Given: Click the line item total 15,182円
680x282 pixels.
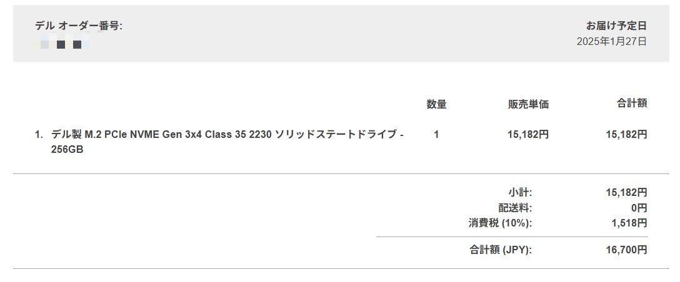Looking at the screenshot, I should click(x=626, y=135).
